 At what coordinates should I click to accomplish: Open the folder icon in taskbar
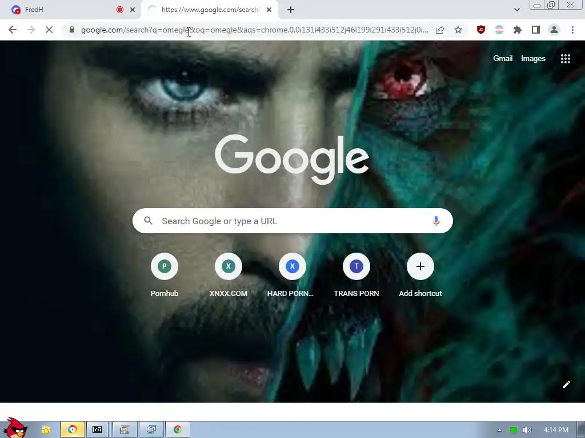46,430
